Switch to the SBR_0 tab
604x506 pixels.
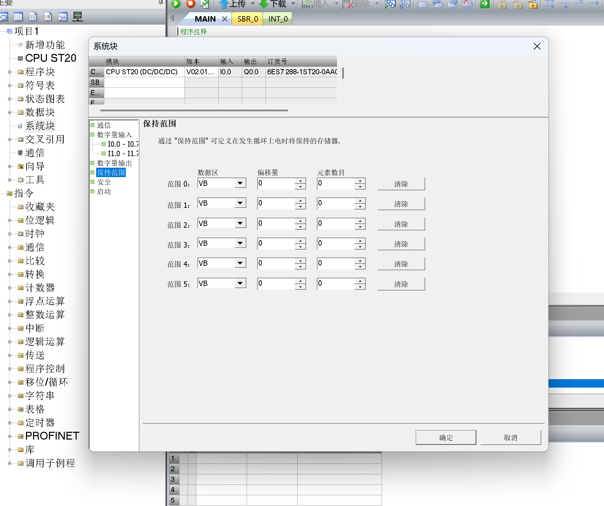pos(248,19)
